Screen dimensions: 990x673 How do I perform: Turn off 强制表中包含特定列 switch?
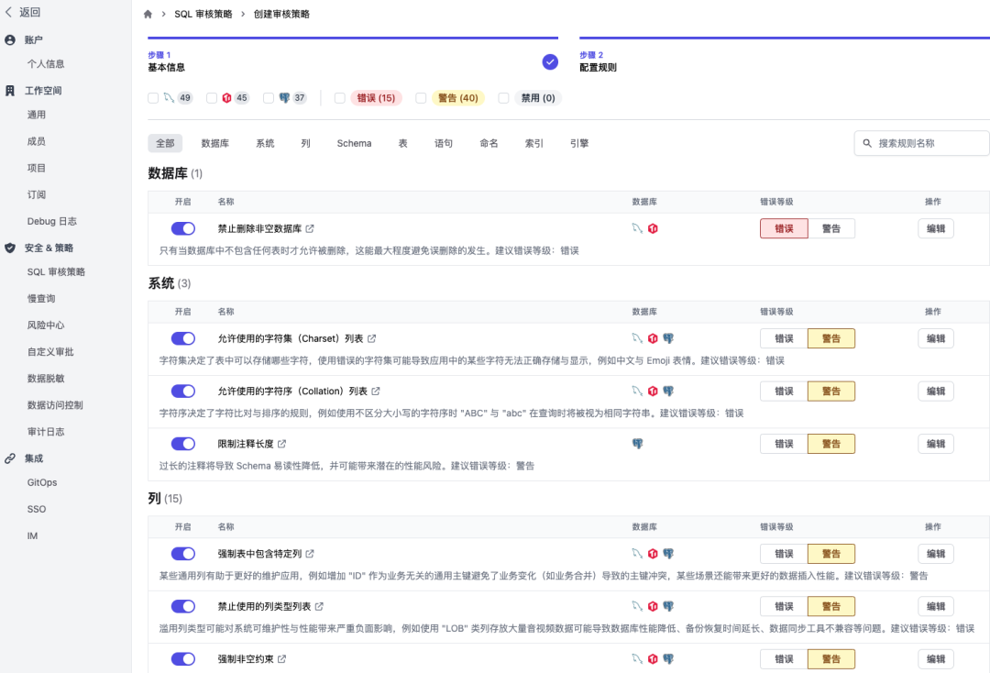click(x=183, y=554)
